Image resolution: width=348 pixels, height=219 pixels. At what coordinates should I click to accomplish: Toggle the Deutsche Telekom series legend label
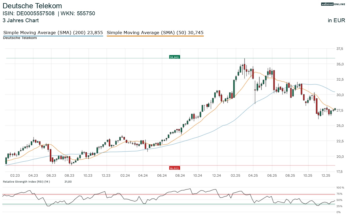click(x=20, y=38)
